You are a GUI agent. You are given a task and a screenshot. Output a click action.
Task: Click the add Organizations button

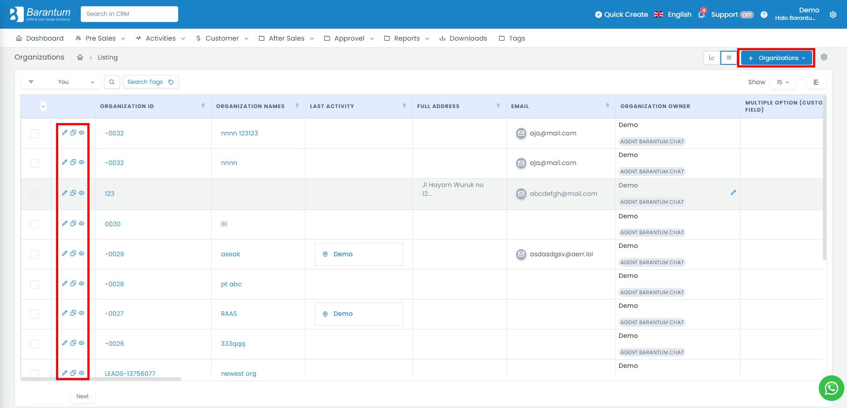coord(776,58)
